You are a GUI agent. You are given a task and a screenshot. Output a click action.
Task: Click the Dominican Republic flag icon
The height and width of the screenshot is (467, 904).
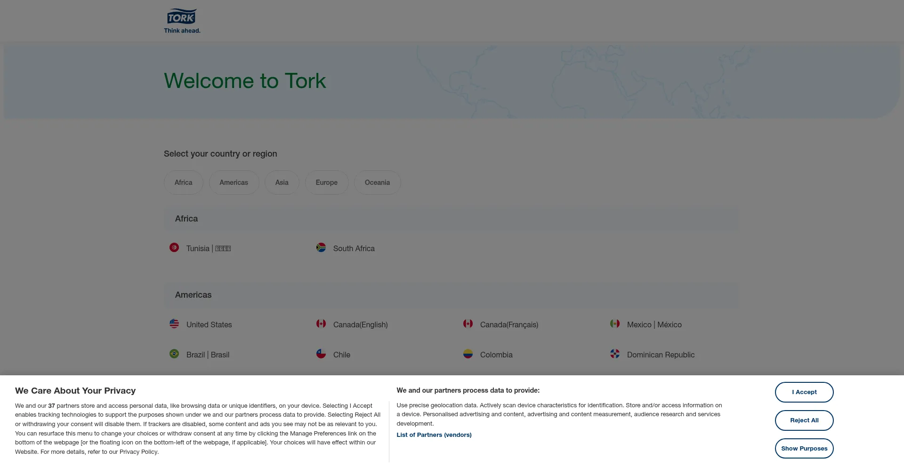point(615,354)
